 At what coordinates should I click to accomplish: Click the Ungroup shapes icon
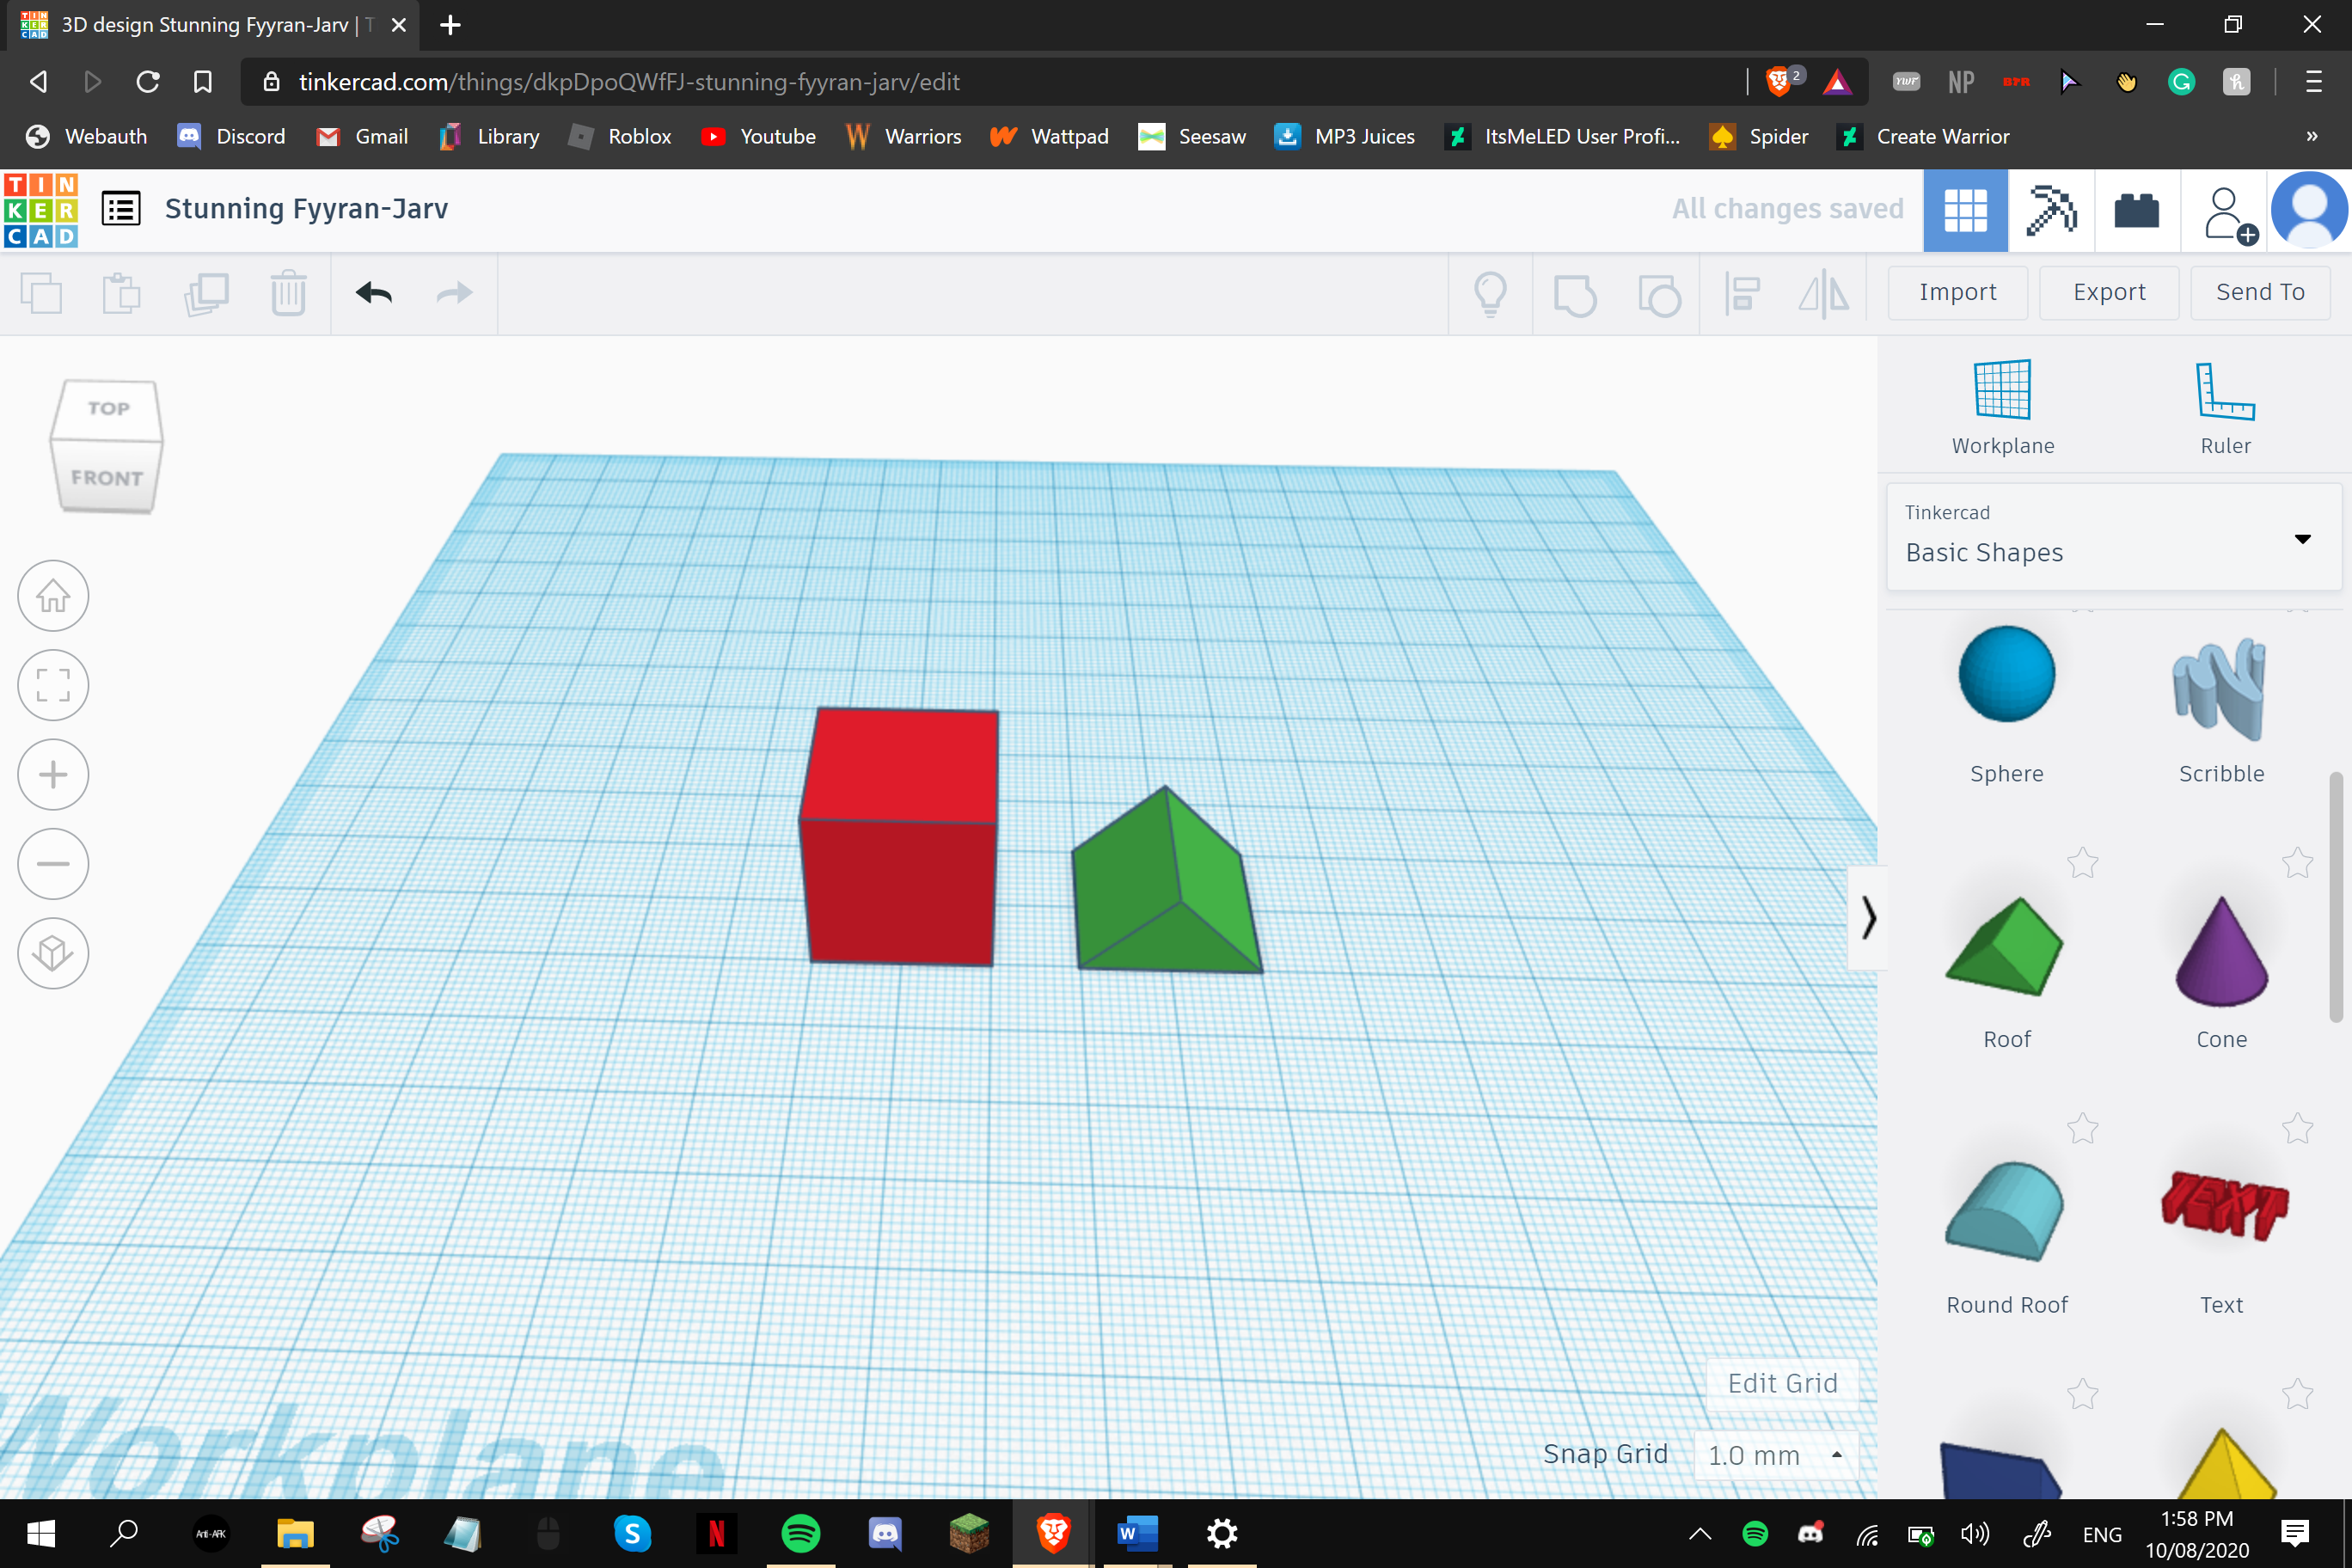[x=1659, y=294]
